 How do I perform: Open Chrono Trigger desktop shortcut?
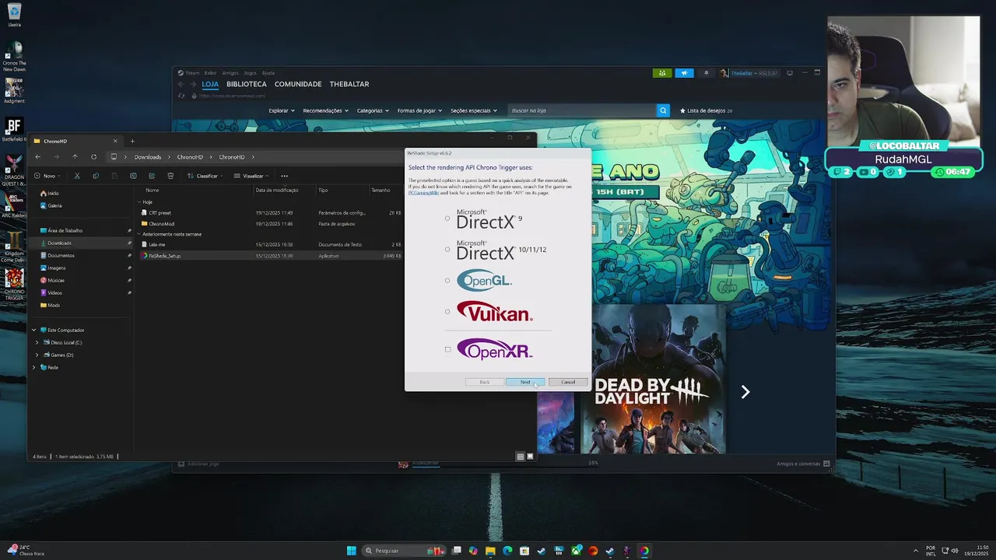14,284
